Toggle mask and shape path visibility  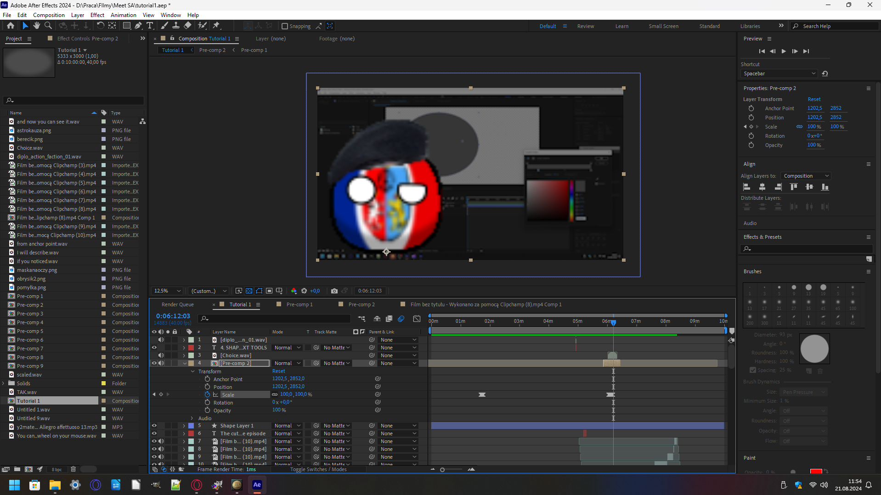pyautogui.click(x=259, y=291)
